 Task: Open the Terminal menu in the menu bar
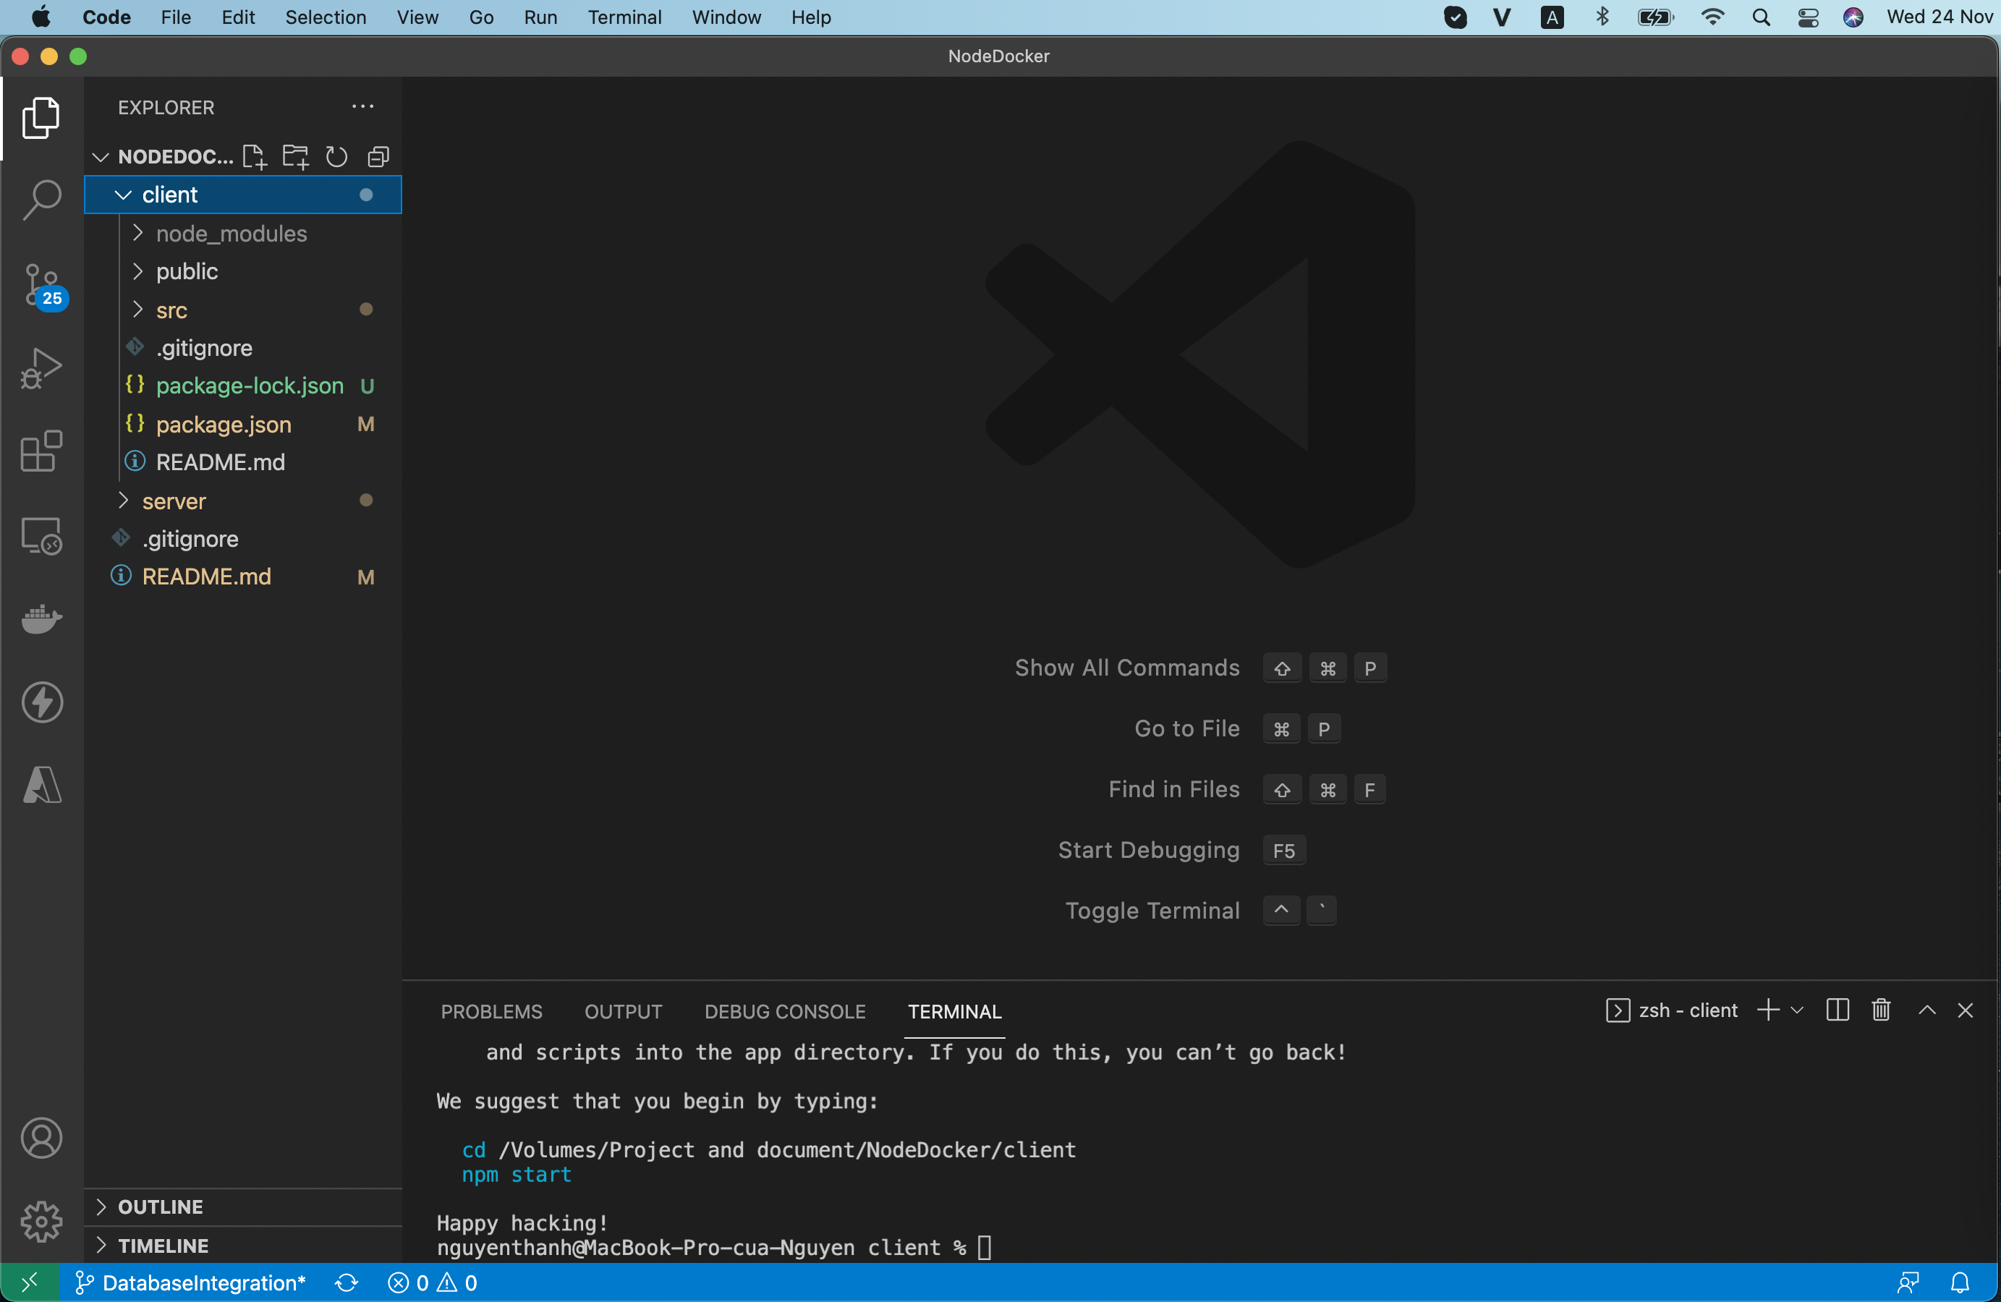pos(624,17)
